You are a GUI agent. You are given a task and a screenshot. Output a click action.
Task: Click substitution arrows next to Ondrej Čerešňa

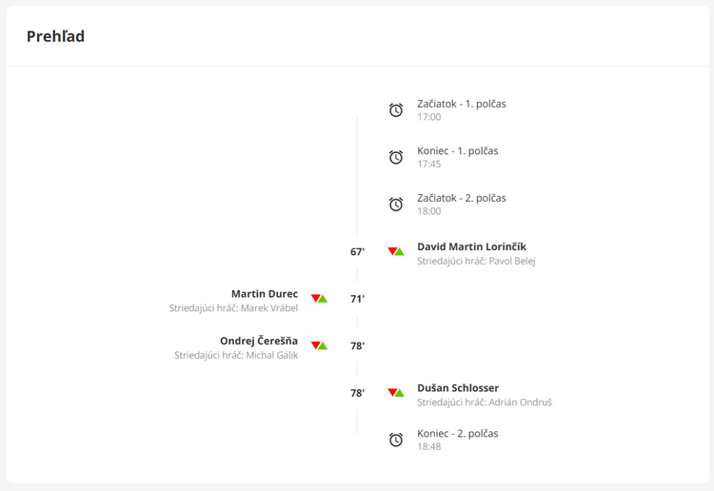tap(319, 345)
